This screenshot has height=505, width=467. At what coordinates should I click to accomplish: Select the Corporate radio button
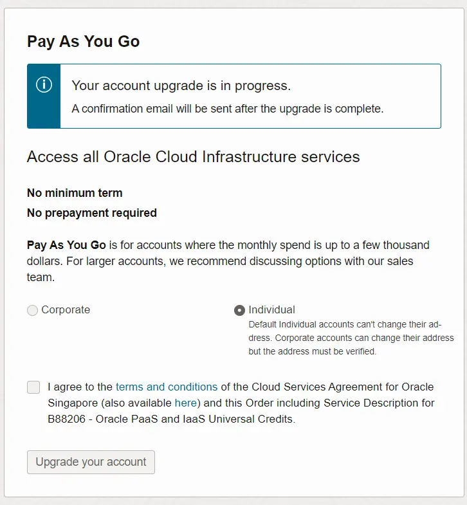point(32,311)
